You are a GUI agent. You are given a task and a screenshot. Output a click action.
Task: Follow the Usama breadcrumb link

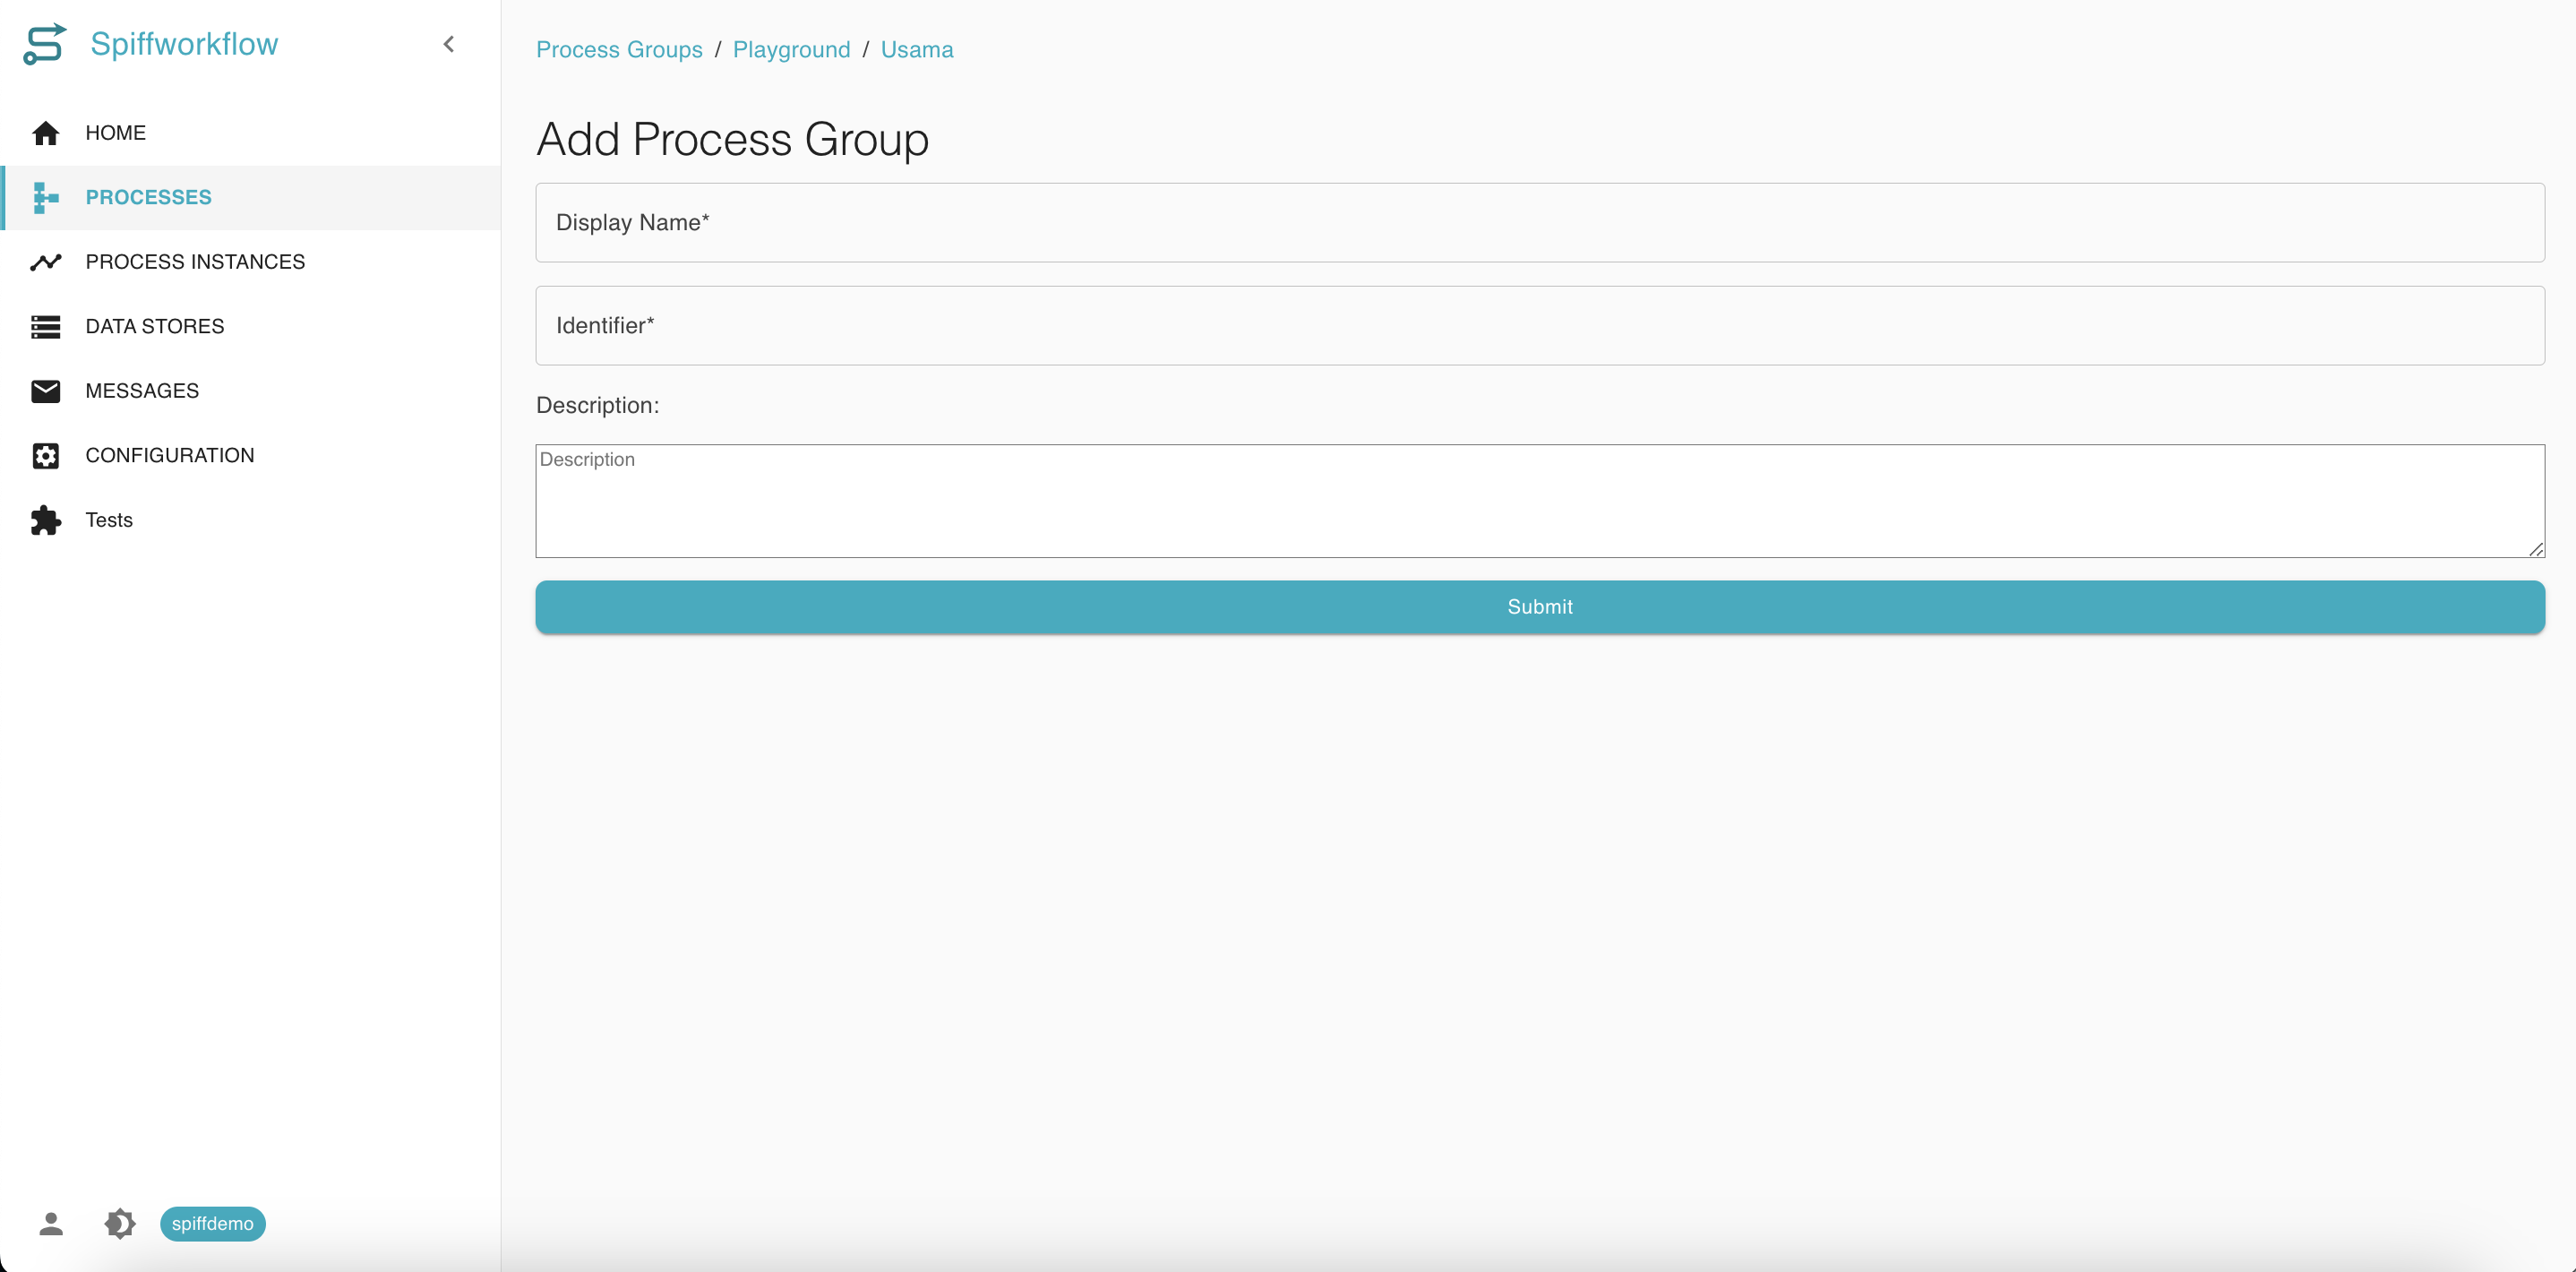tap(917, 50)
